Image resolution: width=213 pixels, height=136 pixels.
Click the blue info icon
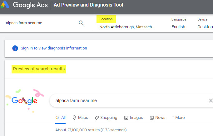pos(15,48)
